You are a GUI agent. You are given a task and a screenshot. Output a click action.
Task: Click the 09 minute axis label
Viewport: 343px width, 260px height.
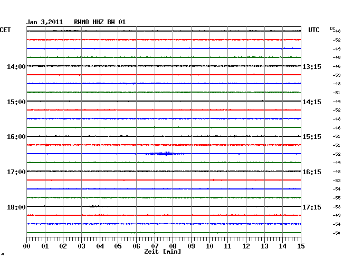click(x=191, y=246)
